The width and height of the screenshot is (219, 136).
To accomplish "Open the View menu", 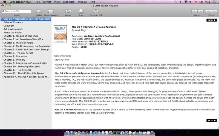I will [57, 2].
